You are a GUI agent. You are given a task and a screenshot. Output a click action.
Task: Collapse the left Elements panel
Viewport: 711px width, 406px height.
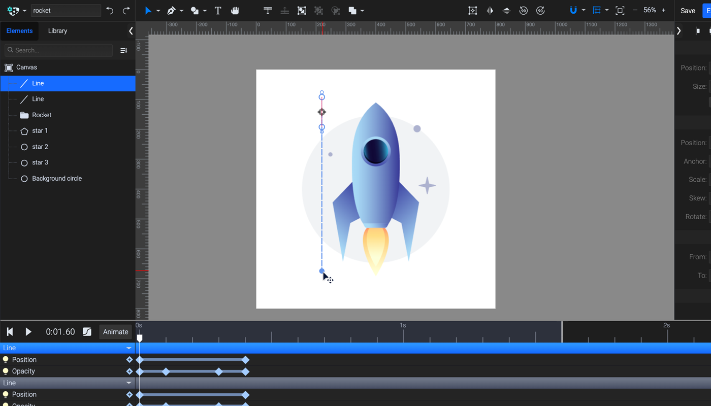(131, 31)
